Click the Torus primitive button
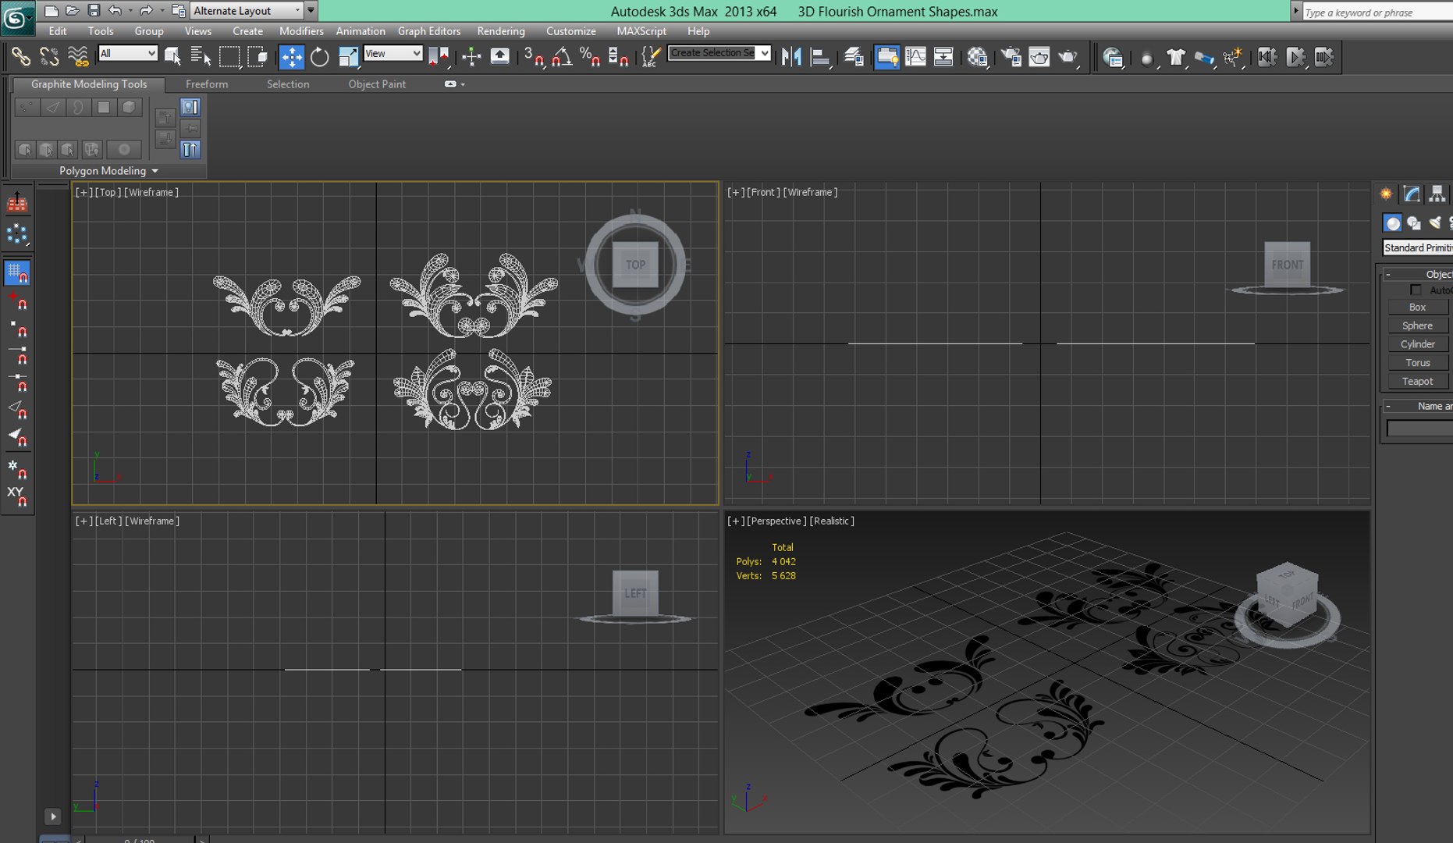The height and width of the screenshot is (843, 1453). [x=1417, y=362]
